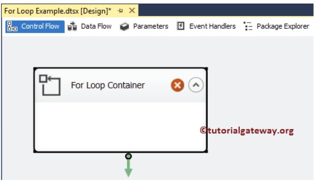
Task: Click the Parameters box icon
Action: click(x=124, y=27)
